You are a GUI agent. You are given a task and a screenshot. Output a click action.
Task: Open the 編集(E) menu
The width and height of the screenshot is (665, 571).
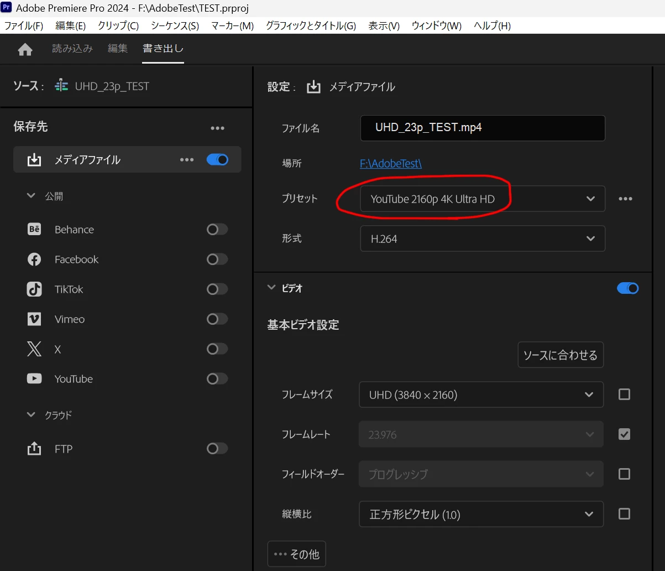click(x=70, y=25)
